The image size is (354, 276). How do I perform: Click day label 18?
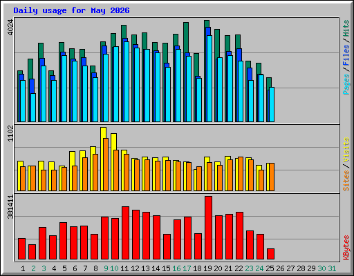[x=197, y=268]
